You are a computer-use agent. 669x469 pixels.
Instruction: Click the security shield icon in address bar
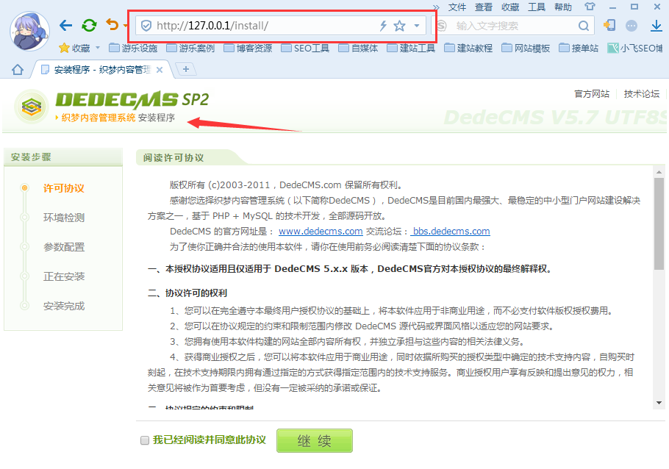(x=146, y=26)
